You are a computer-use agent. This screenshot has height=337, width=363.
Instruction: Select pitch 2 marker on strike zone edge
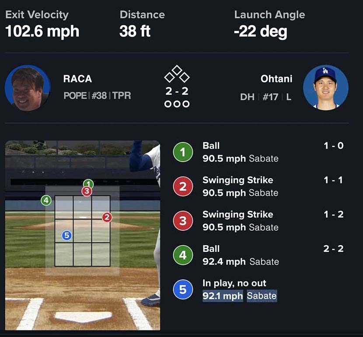pyautogui.click(x=107, y=217)
